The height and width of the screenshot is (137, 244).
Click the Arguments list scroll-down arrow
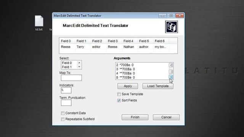[171, 77]
